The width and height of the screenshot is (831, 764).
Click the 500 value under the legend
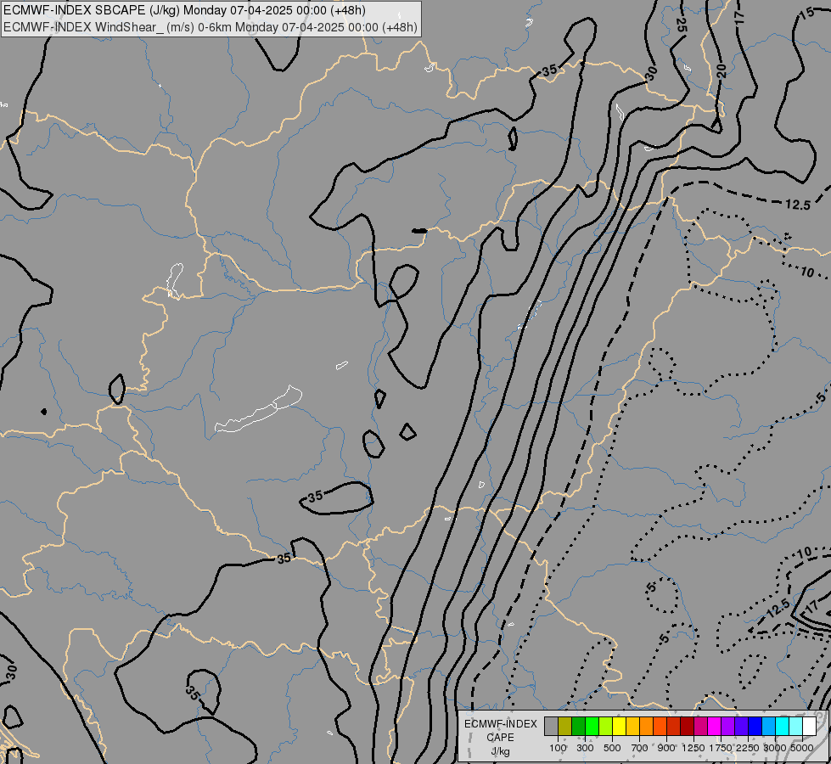pos(612,748)
